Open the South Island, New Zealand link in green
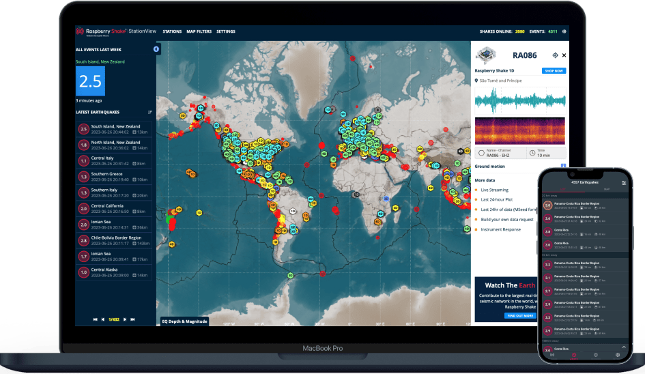 (100, 61)
